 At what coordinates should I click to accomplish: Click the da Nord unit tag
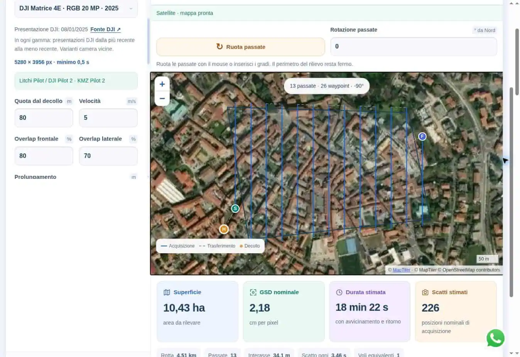coord(485,30)
